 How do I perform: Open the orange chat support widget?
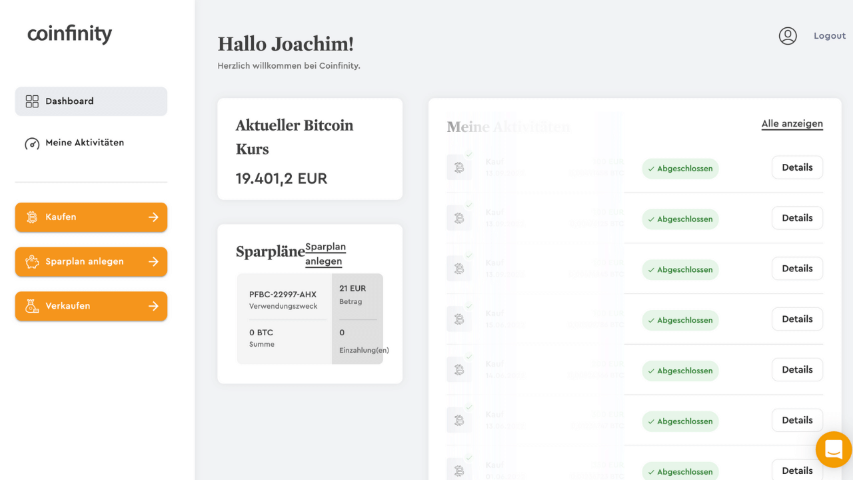834,449
